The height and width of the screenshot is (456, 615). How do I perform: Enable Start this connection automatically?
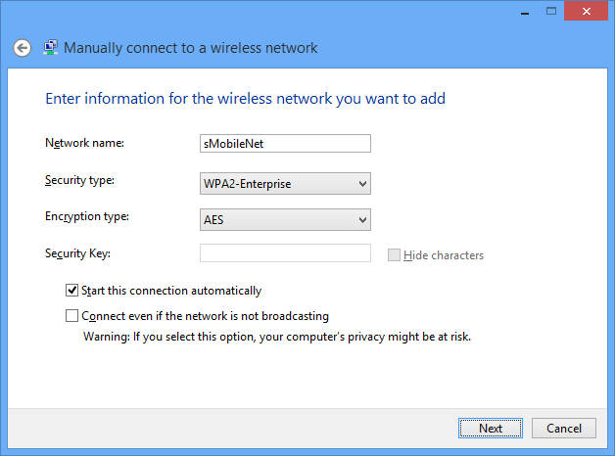pyautogui.click(x=71, y=291)
